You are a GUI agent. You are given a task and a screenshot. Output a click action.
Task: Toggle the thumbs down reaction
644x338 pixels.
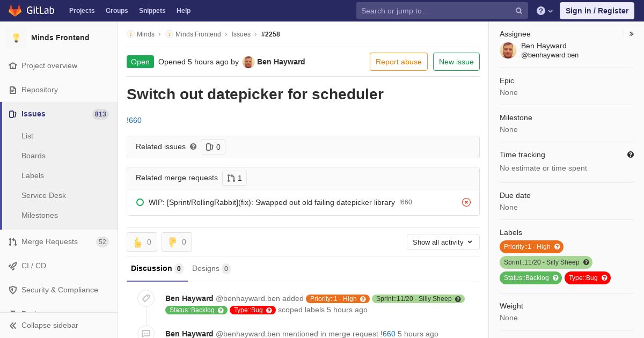pyautogui.click(x=177, y=242)
